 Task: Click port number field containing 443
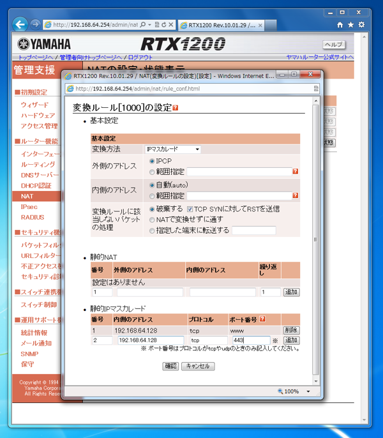pos(251,340)
